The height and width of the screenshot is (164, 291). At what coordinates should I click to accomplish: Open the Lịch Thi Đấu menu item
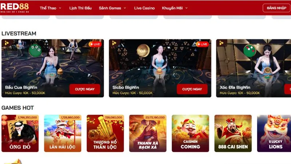tap(80, 8)
